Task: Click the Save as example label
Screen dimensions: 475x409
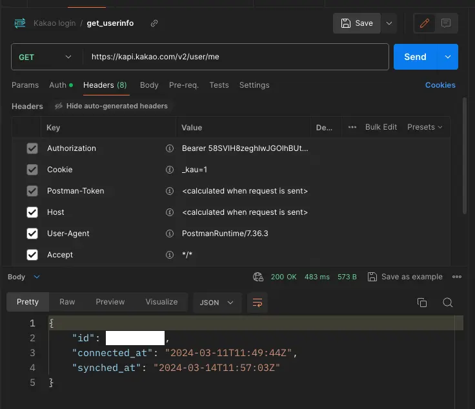Action: (x=412, y=277)
